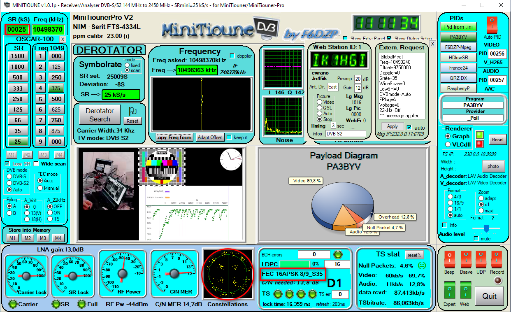The image size is (511, 312).
Task: Flip the Beep rocker switch
Action: 450,260
